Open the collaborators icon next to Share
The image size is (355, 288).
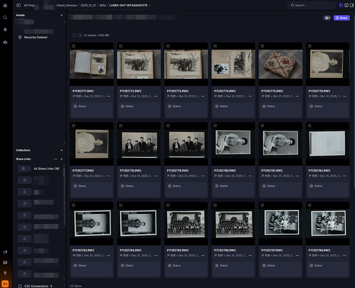327,18
